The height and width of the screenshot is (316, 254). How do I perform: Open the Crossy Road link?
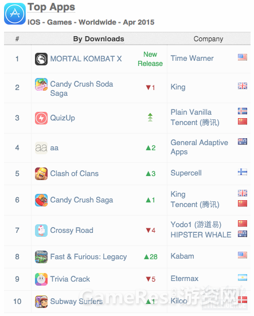tap(72, 231)
